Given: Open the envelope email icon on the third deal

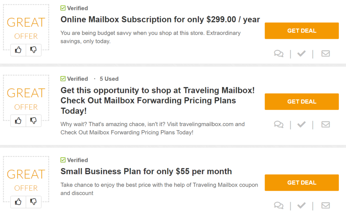Looking at the screenshot, I should pos(325,205).
